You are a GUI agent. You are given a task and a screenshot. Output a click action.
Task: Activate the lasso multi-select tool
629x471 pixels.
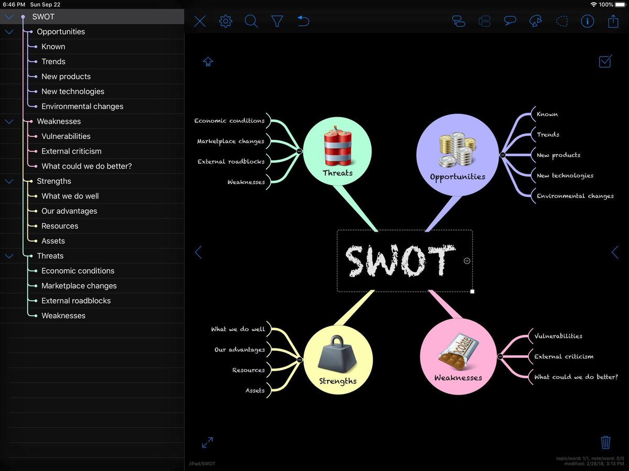click(562, 21)
